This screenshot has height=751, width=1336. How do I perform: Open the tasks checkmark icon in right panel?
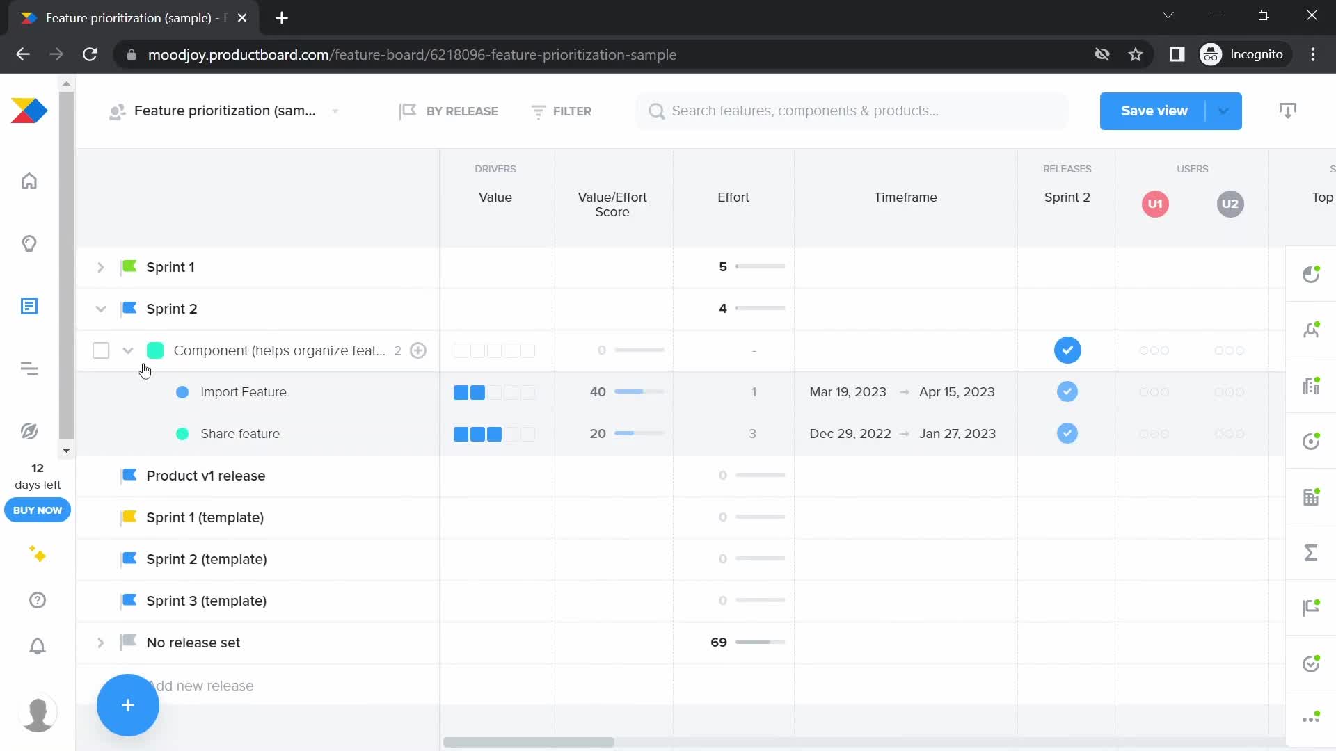[1311, 663]
